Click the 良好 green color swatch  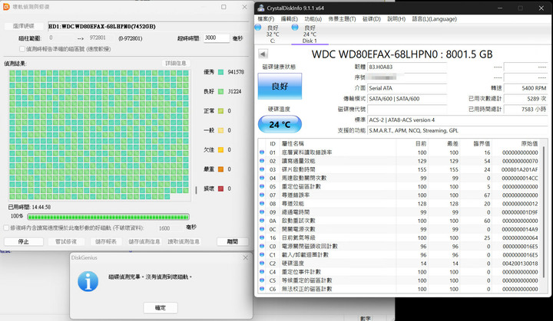[x=220, y=91]
